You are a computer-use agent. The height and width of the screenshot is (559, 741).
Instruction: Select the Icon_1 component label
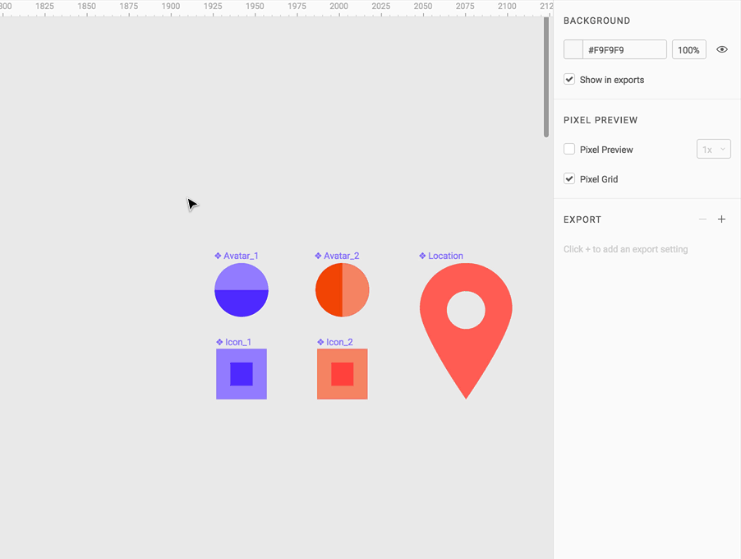coord(233,342)
